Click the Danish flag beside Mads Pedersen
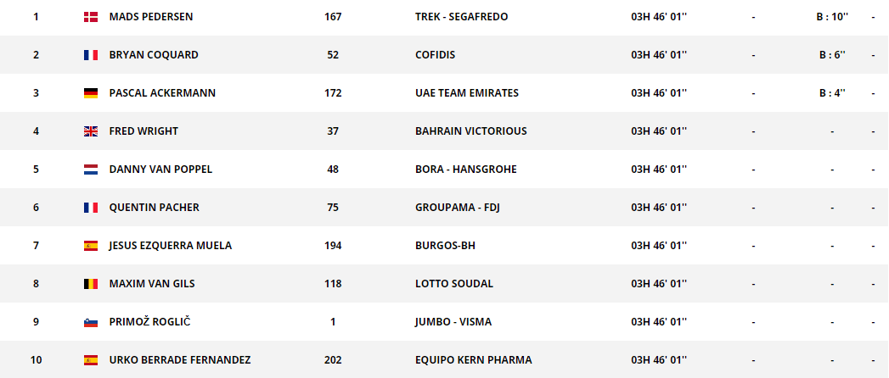Screen dimensions: 889x378 pyautogui.click(x=91, y=17)
